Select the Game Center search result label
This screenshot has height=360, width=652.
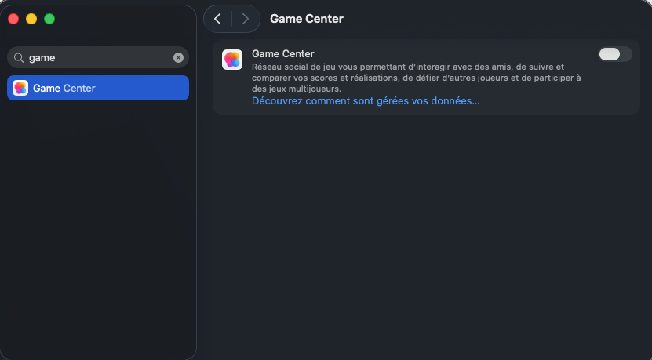click(x=64, y=89)
